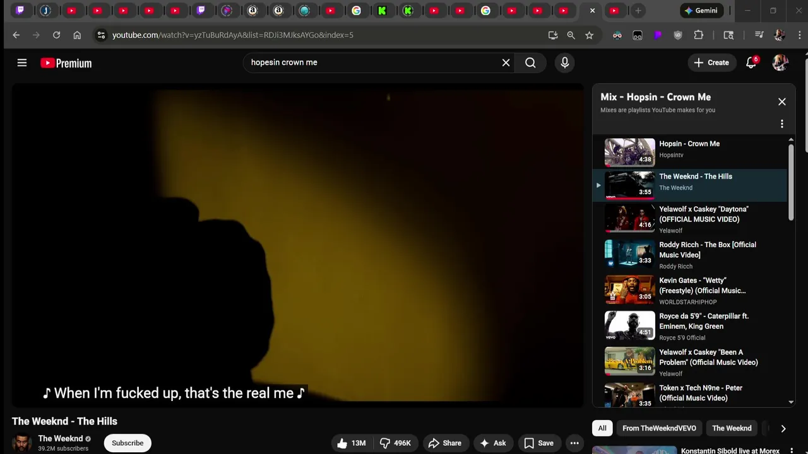Share the video

pos(444,443)
